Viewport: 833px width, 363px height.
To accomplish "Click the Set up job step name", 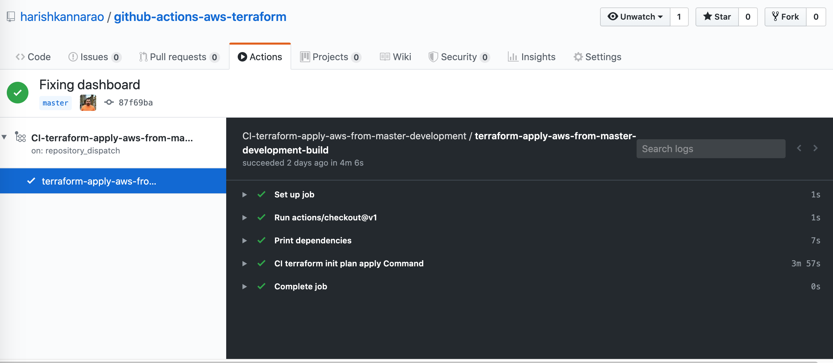I will 294,194.
